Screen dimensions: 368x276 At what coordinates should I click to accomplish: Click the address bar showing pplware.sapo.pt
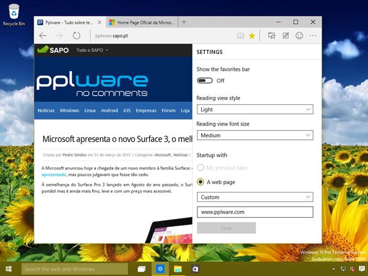tap(162, 36)
